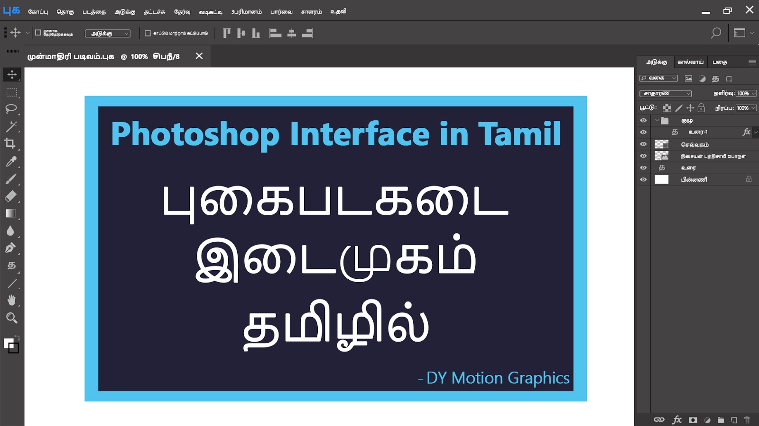Select the Hand tool
The width and height of the screenshot is (759, 426).
tap(11, 300)
